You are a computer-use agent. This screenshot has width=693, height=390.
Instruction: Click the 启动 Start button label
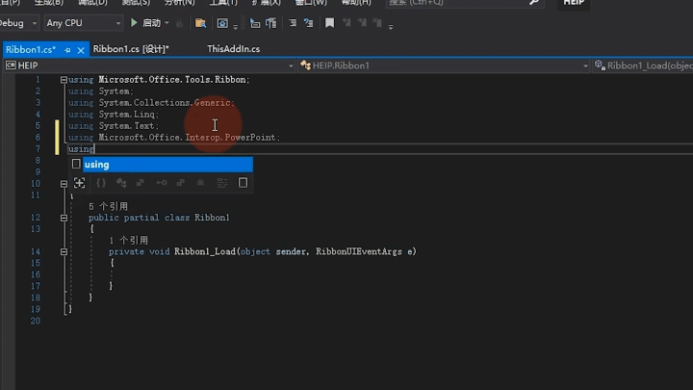(x=152, y=23)
